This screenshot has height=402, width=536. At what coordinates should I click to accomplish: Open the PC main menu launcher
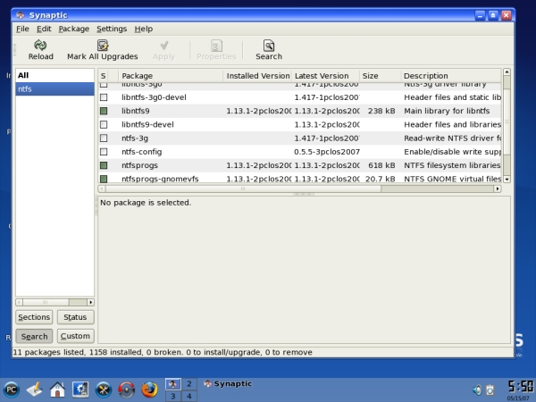[12, 389]
